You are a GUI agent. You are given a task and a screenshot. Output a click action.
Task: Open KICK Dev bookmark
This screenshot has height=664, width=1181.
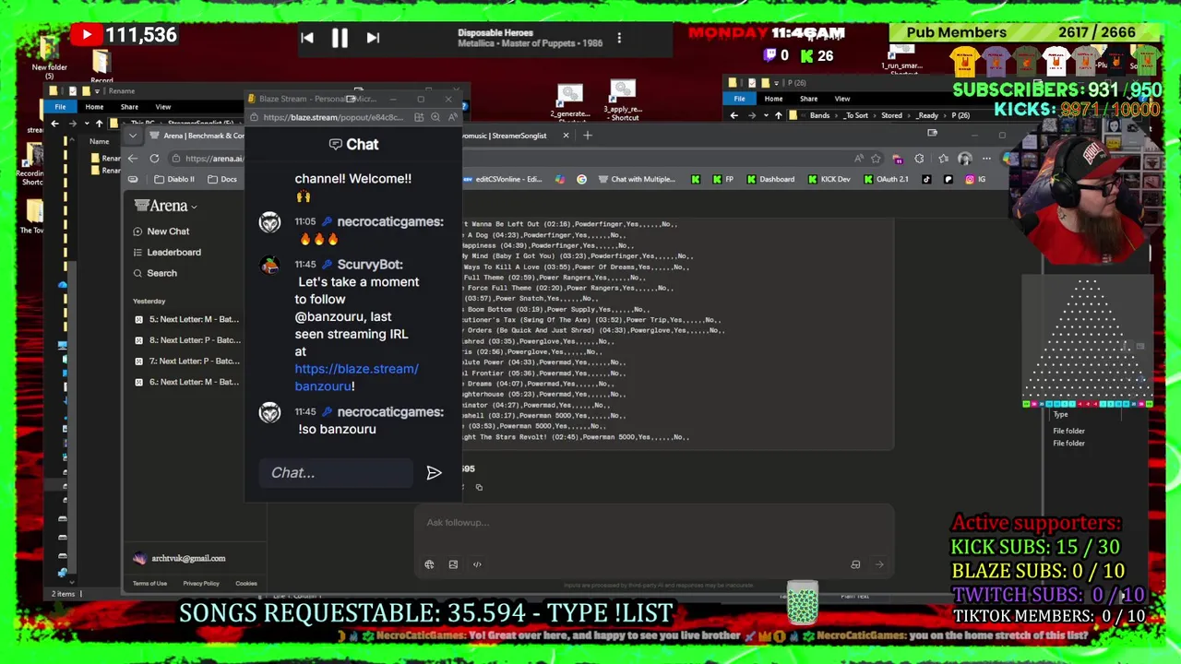point(828,179)
